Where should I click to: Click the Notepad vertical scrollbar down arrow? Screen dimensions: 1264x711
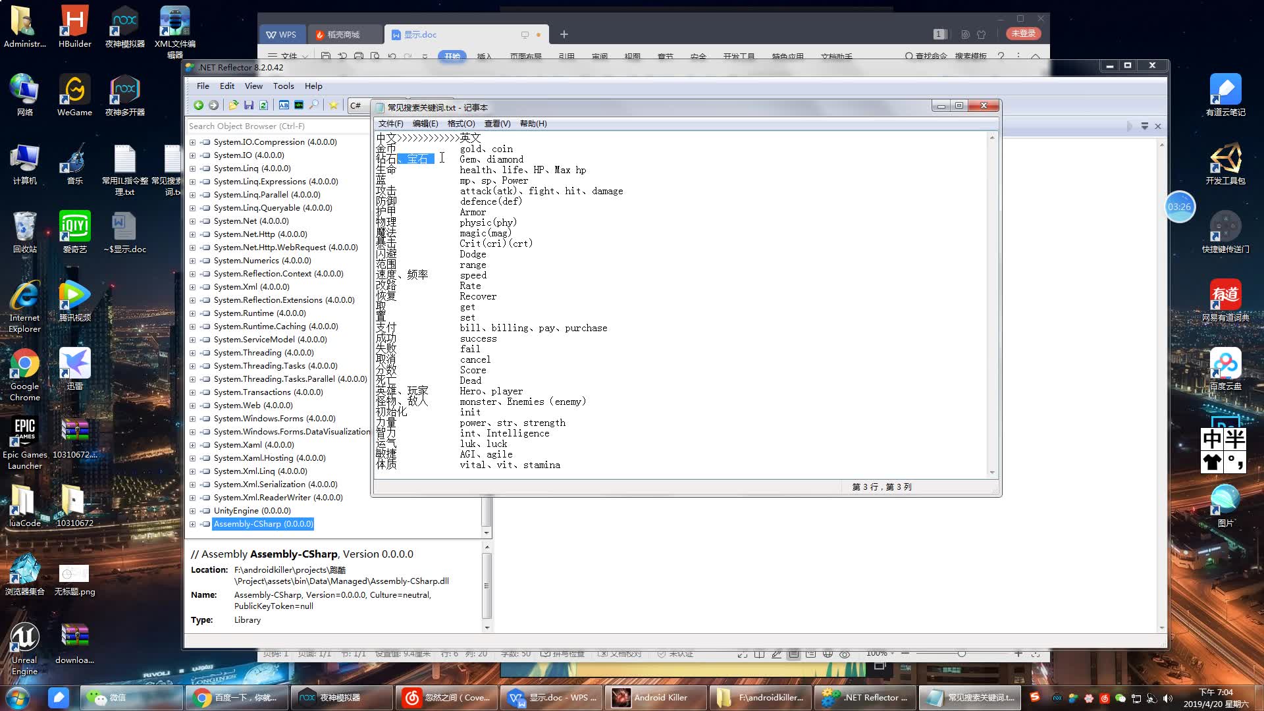point(992,472)
